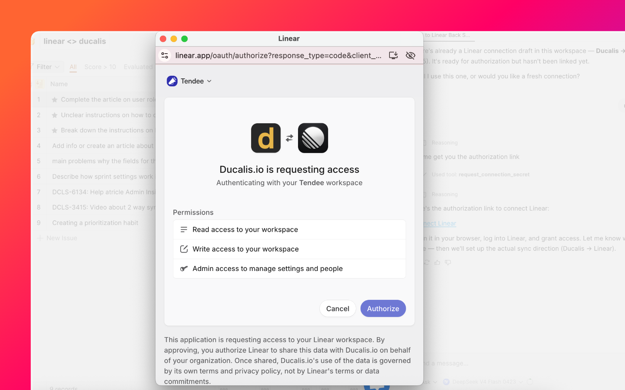
Task: Open 'Unclear instructions on how to' issue
Action: click(108, 115)
